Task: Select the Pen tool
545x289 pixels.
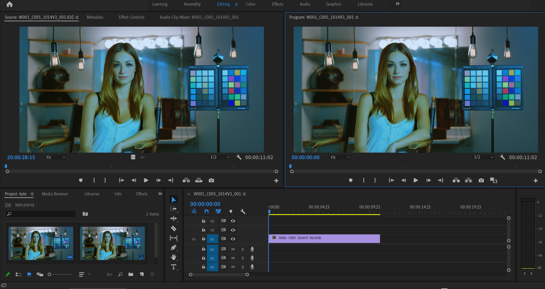Action: click(x=173, y=248)
